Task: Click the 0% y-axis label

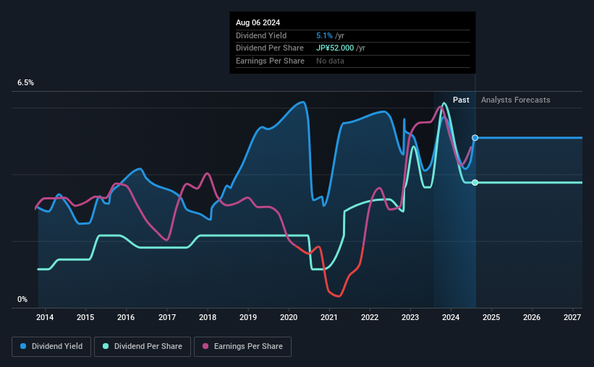Action: tap(22, 299)
